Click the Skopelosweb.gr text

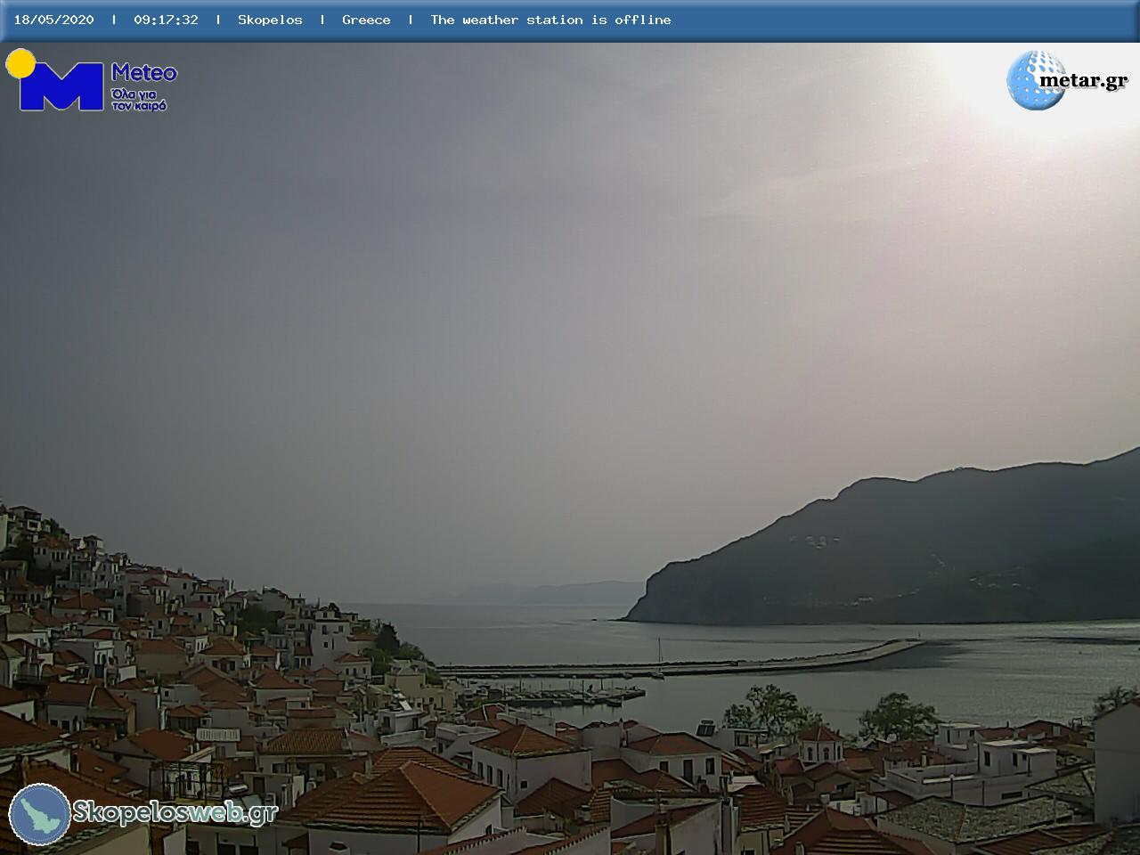click(x=175, y=812)
